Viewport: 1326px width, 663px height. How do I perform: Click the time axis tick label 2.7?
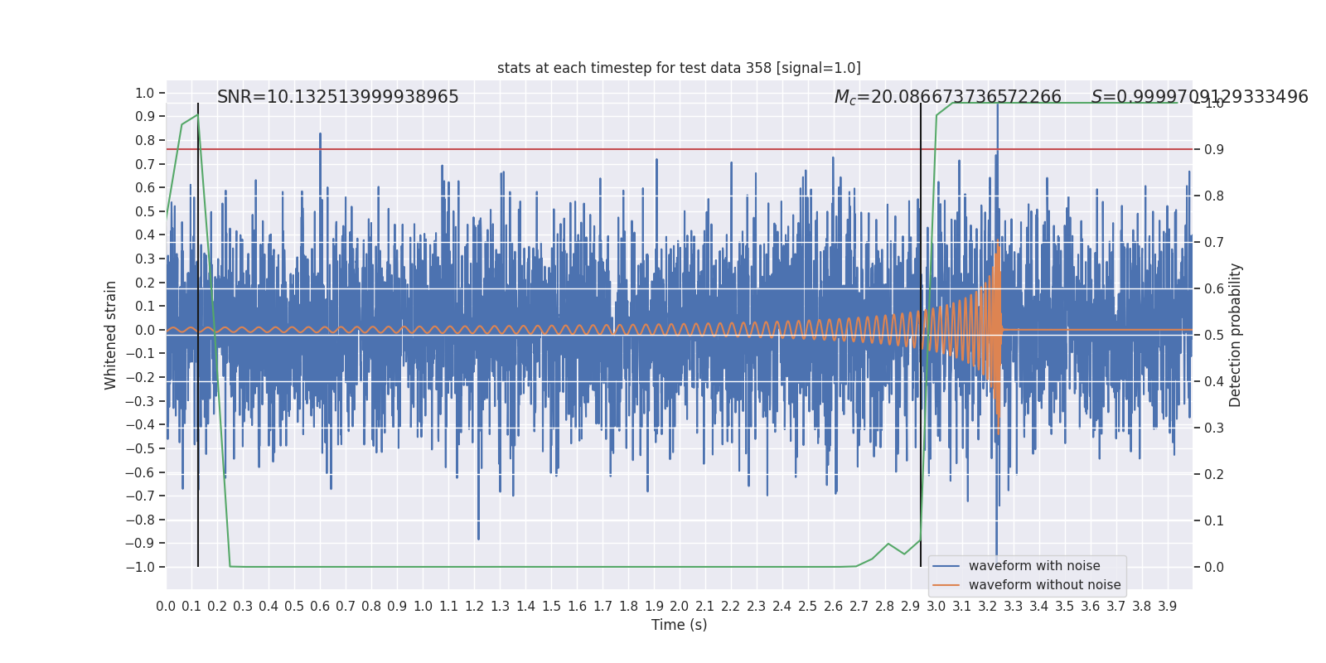click(859, 607)
